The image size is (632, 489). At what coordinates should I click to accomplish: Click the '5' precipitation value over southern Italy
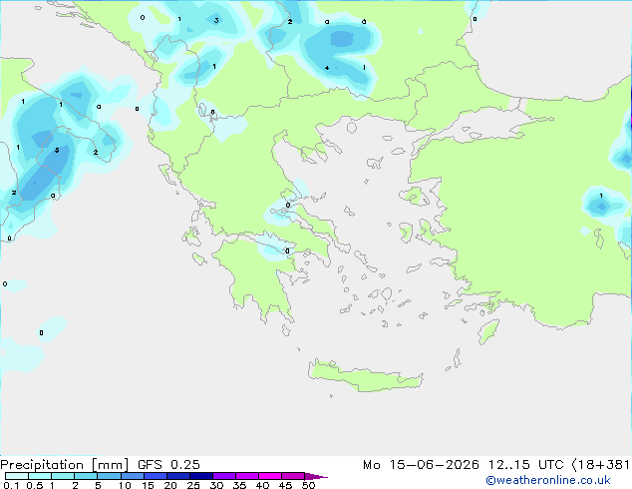tap(57, 150)
